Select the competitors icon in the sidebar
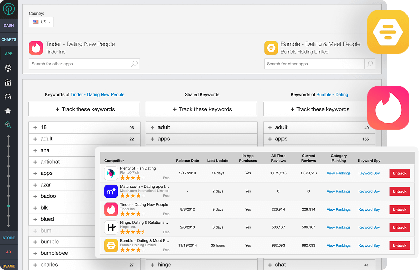Image resolution: width=419 pixels, height=270 pixels. (x=8, y=68)
